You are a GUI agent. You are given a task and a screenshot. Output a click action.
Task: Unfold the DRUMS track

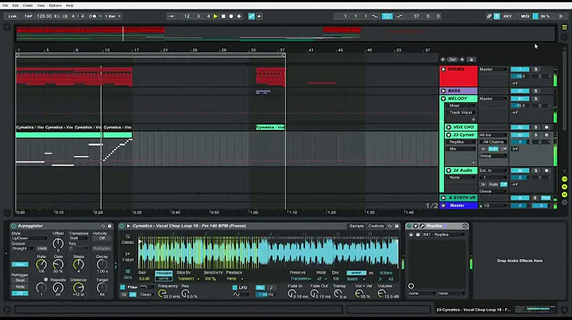[443, 69]
